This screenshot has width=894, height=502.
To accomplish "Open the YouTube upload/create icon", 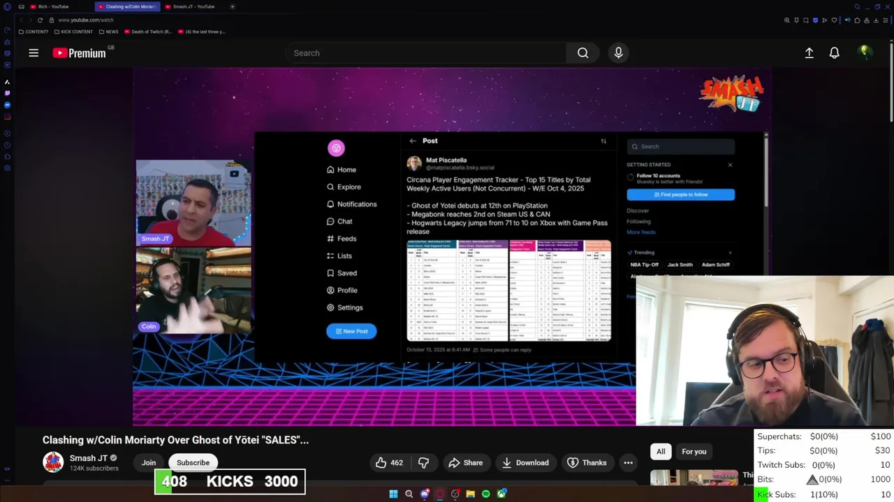I will click(x=809, y=53).
